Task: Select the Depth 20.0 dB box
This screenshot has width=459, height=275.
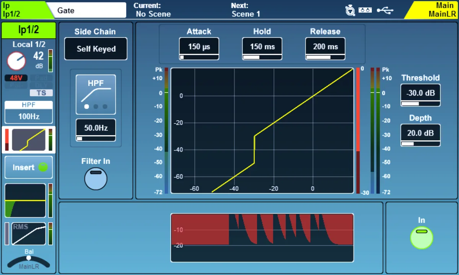Action: (x=420, y=135)
